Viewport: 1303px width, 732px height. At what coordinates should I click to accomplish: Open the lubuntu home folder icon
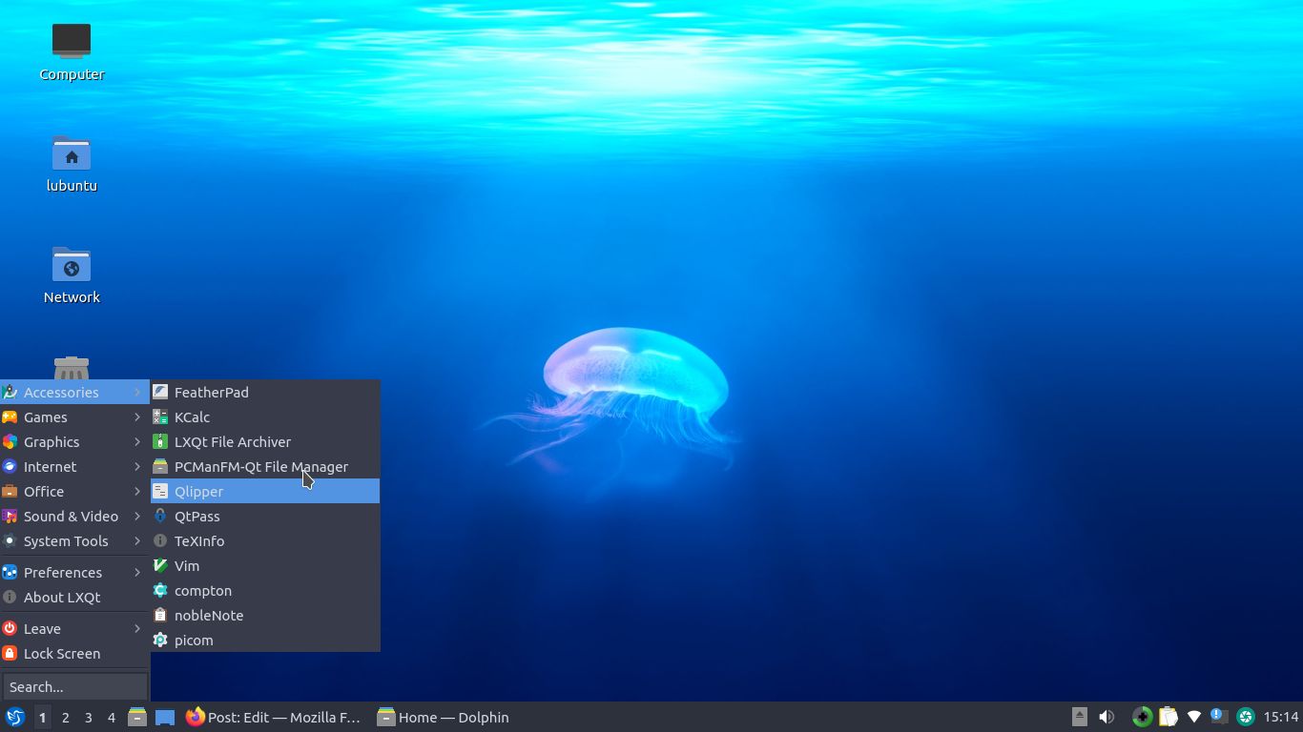click(72, 163)
